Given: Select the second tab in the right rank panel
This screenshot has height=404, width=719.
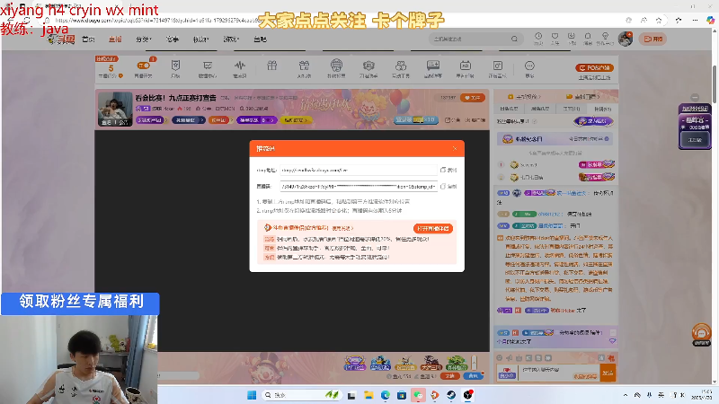Looking at the screenshot, I should pyautogui.click(x=540, y=109).
